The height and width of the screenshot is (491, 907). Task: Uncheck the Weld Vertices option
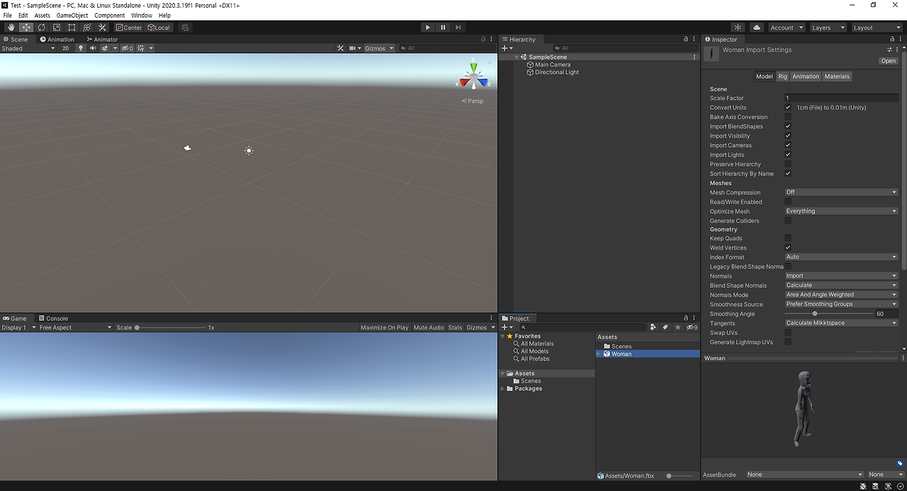(x=787, y=247)
